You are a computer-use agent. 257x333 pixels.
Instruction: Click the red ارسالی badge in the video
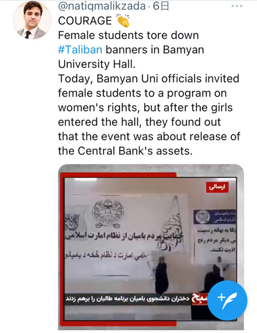[x=217, y=187]
